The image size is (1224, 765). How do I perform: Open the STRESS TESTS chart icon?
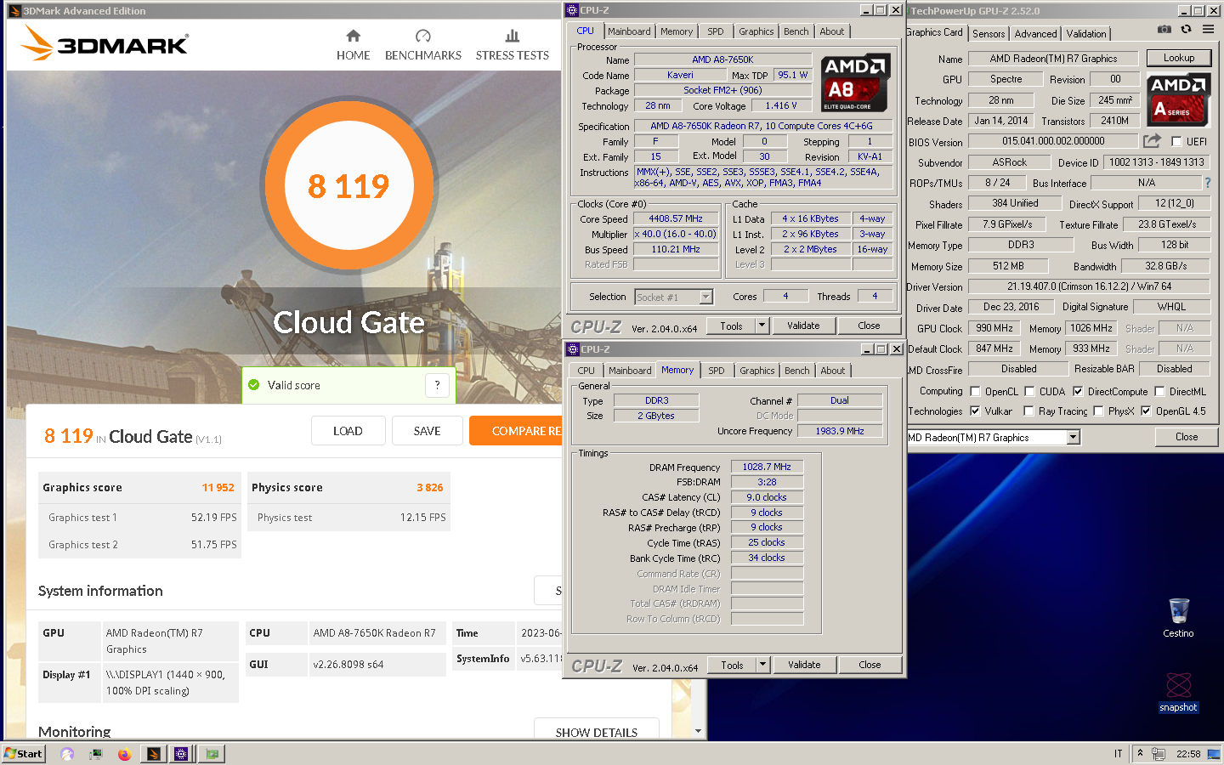512,36
